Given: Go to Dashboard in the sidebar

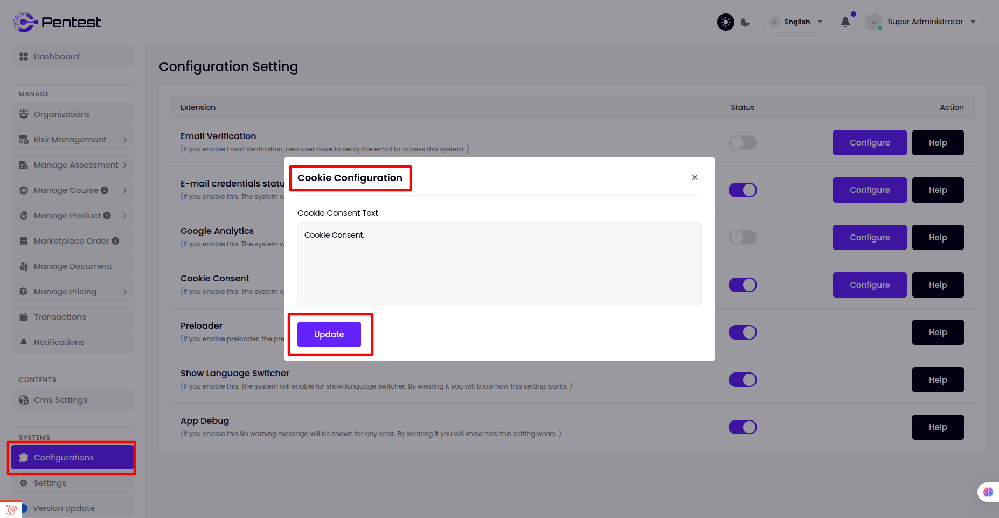Looking at the screenshot, I should [56, 57].
